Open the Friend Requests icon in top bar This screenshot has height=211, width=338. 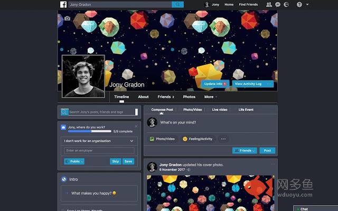click(269, 5)
